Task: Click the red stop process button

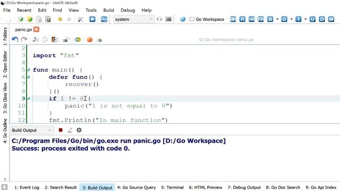Action: coord(61,130)
